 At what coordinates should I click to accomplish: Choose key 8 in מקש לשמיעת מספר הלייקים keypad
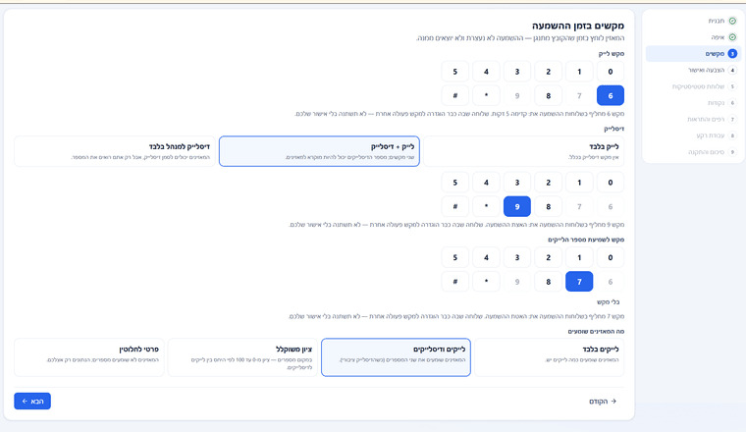pyautogui.click(x=548, y=282)
